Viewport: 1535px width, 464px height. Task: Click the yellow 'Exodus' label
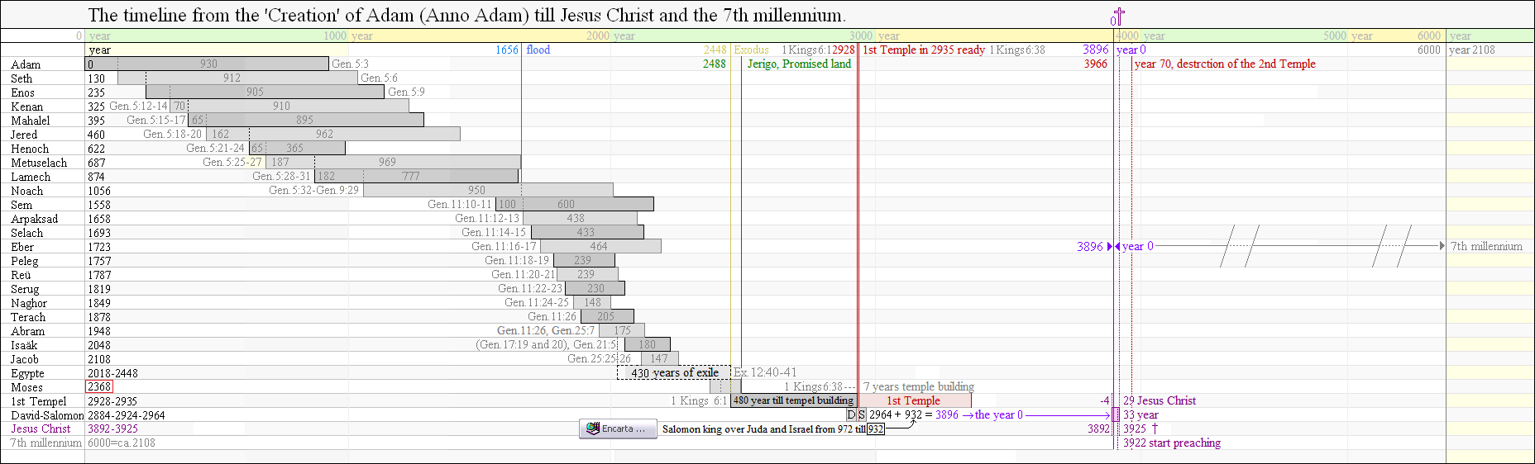click(x=752, y=50)
